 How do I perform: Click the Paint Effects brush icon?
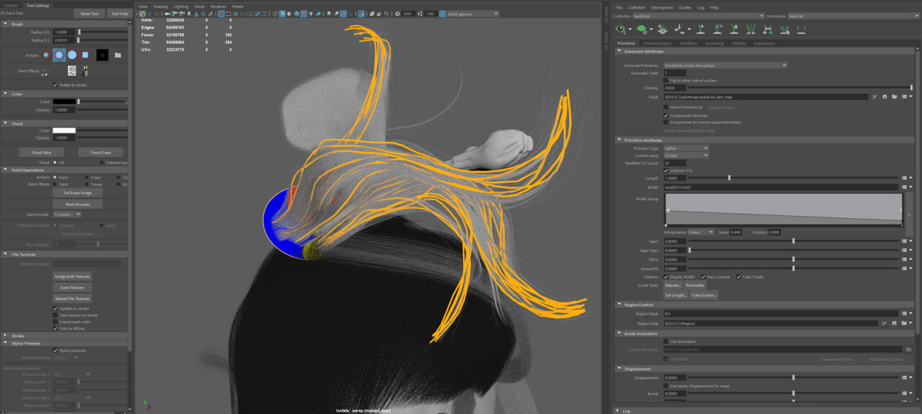[45, 71]
